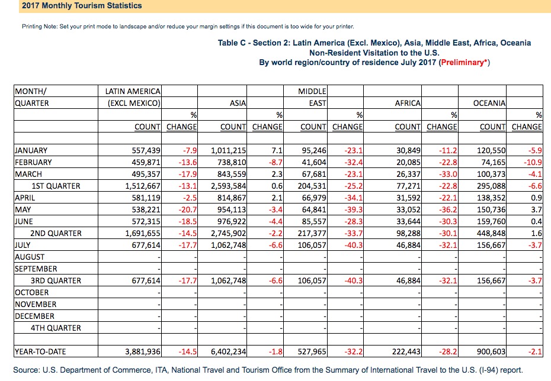Click 1st Quarter Latin America total 1,512,667
The width and height of the screenshot is (551, 381).
(143, 186)
